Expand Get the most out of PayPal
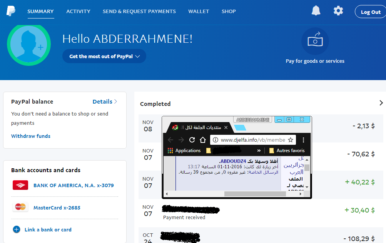The height and width of the screenshot is (243, 386). pyautogui.click(x=104, y=57)
